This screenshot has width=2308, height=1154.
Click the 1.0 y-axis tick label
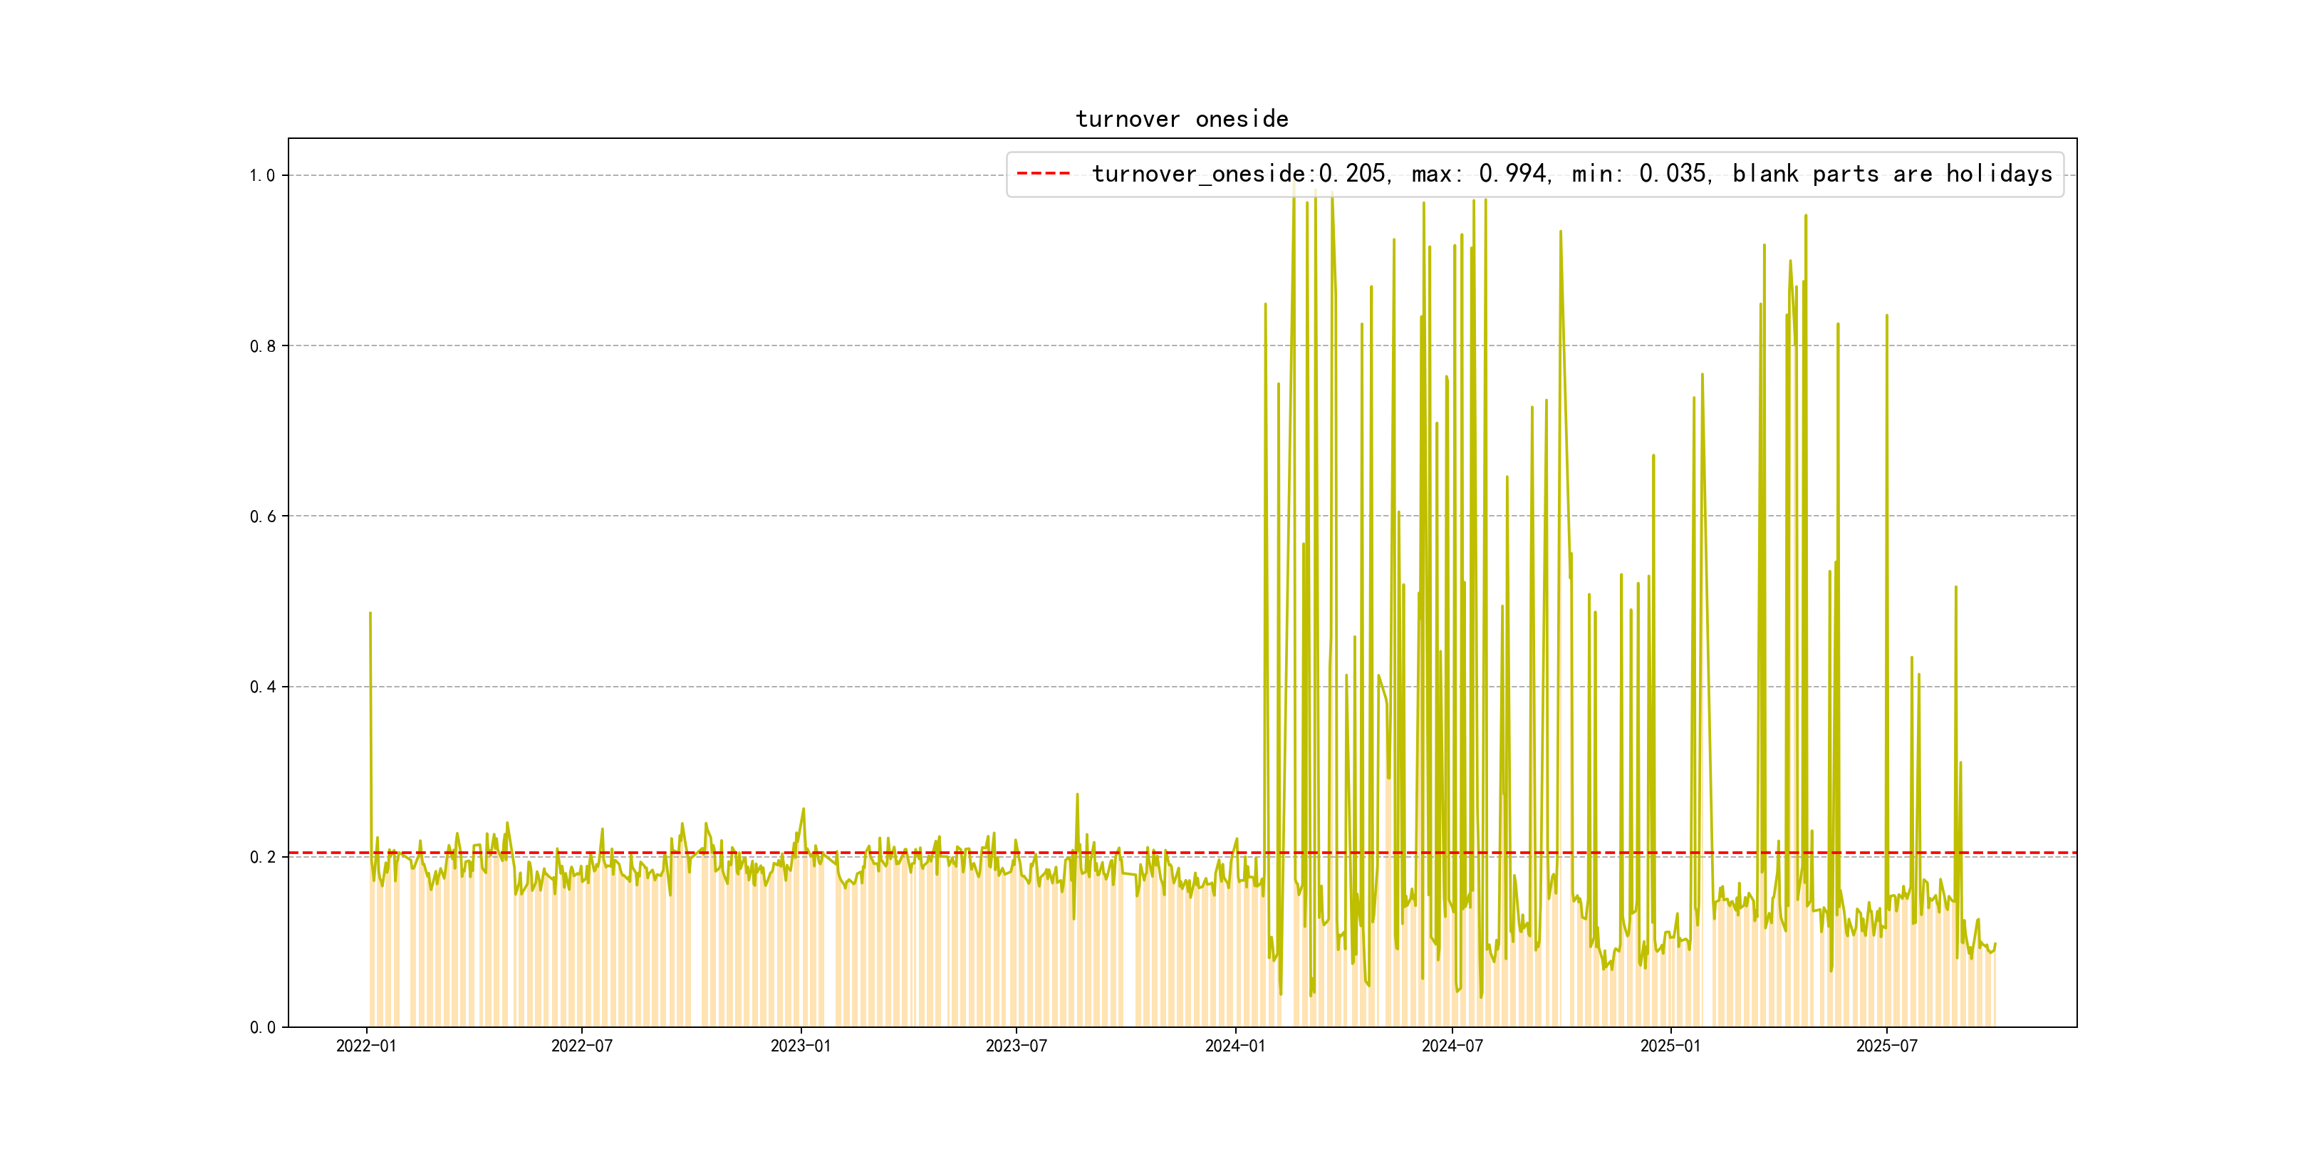[261, 176]
